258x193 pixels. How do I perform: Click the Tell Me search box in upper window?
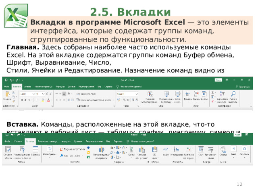[x=129, y=86]
